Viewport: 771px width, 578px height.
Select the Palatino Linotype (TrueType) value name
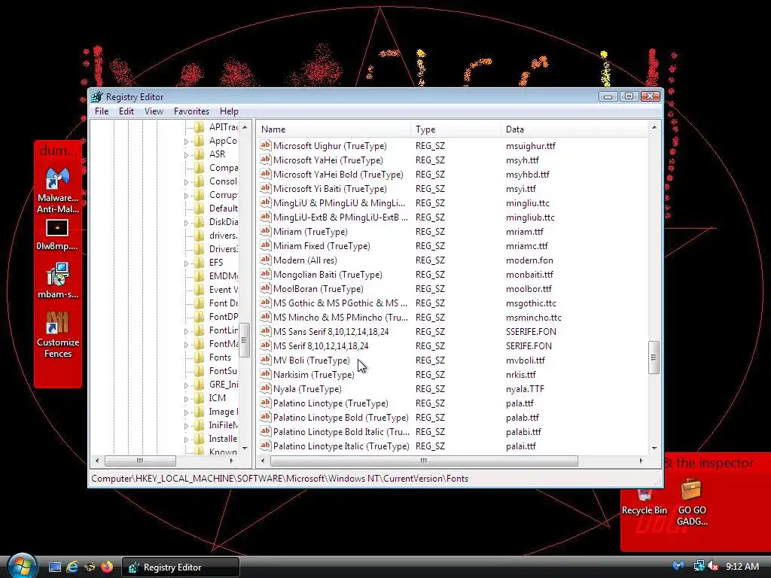tap(331, 403)
